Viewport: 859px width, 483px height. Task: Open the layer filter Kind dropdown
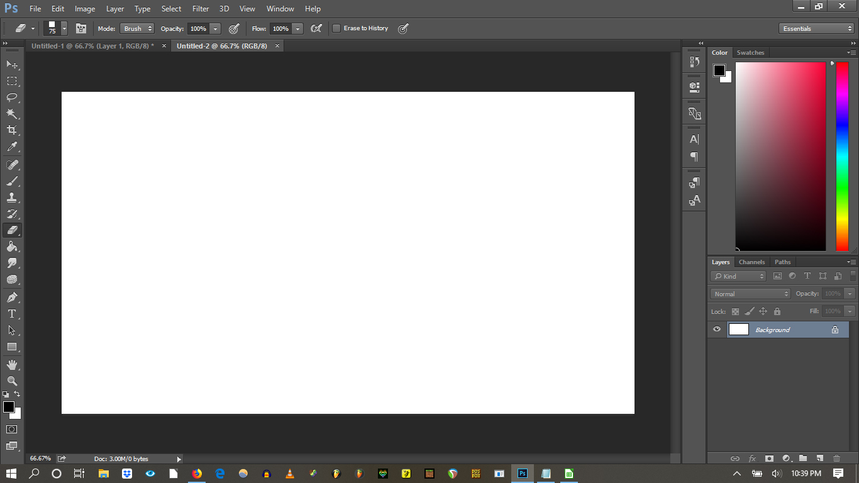coord(738,276)
